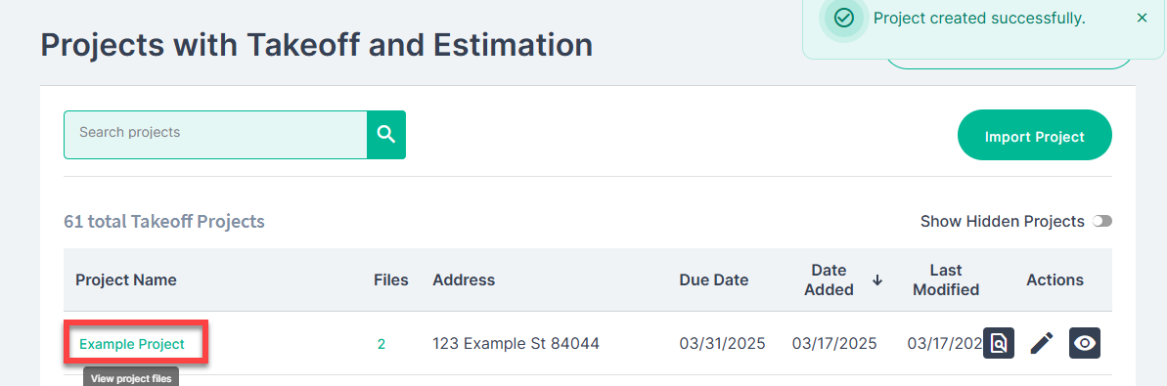The width and height of the screenshot is (1167, 386).
Task: Click the Date Added sort arrow
Action: 877,280
